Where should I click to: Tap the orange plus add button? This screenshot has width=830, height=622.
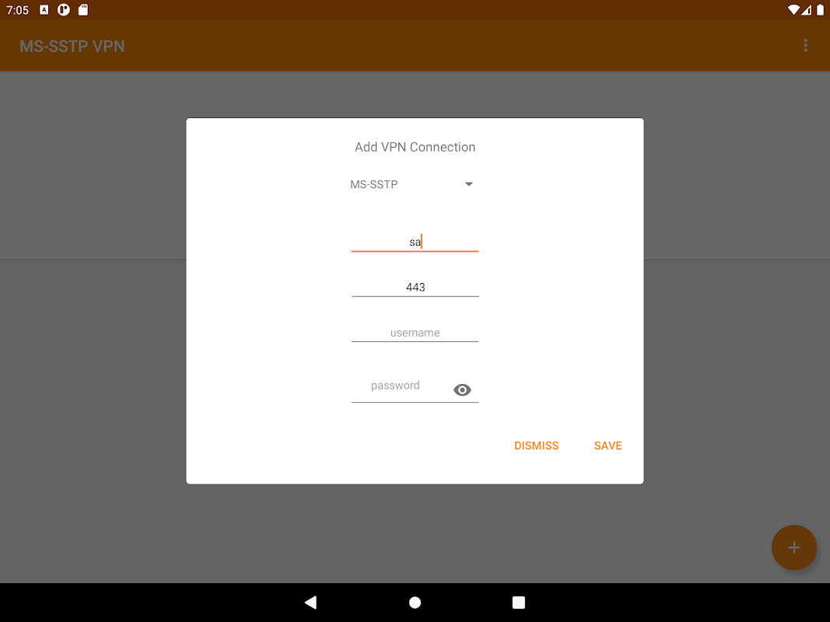[x=793, y=547]
